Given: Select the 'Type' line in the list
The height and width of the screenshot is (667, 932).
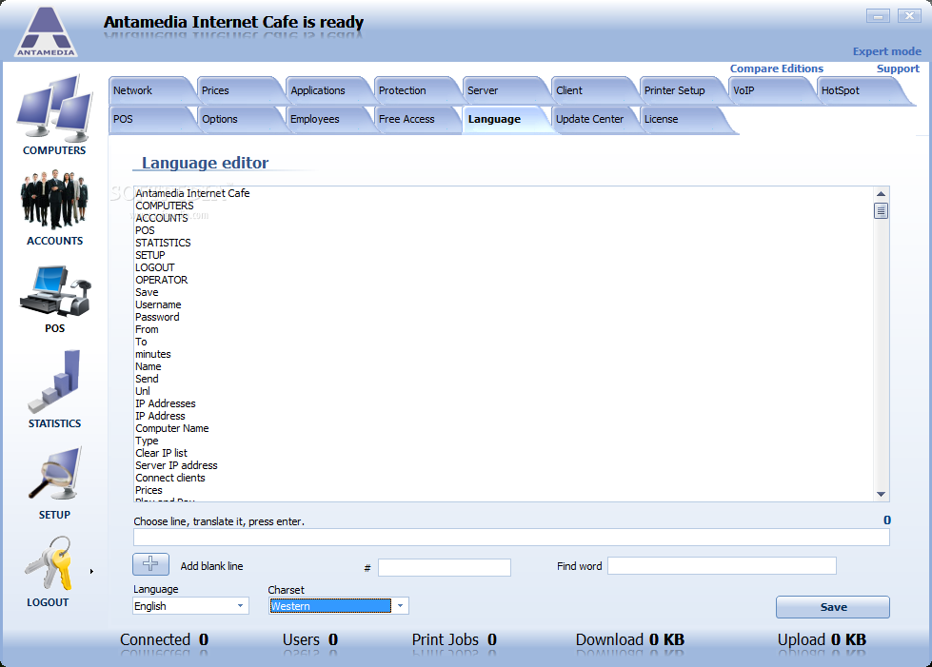Looking at the screenshot, I should click(147, 441).
